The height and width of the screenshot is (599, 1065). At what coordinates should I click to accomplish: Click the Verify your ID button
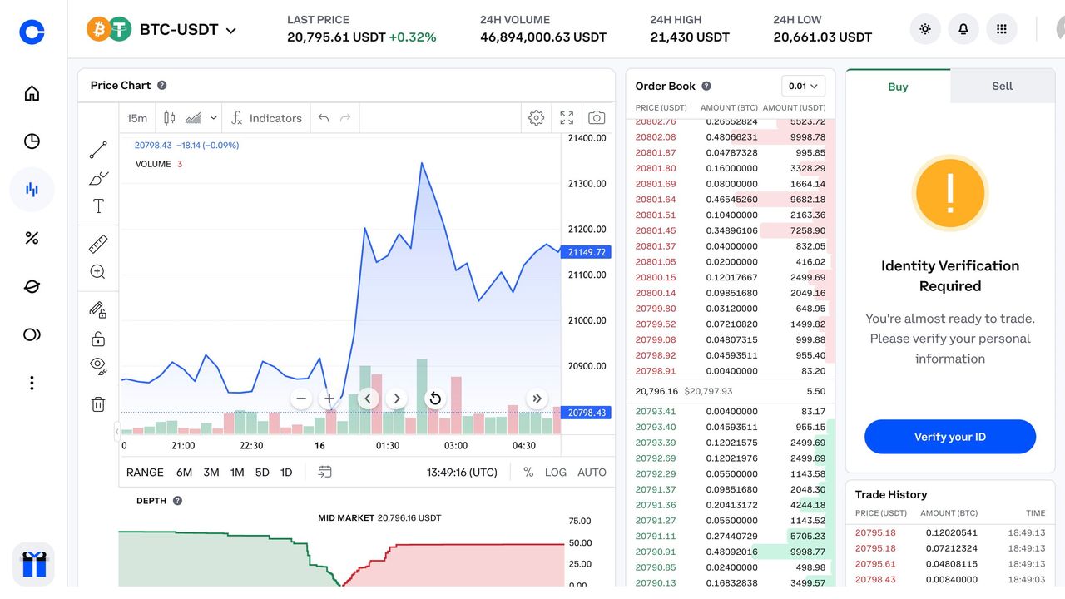(x=950, y=437)
